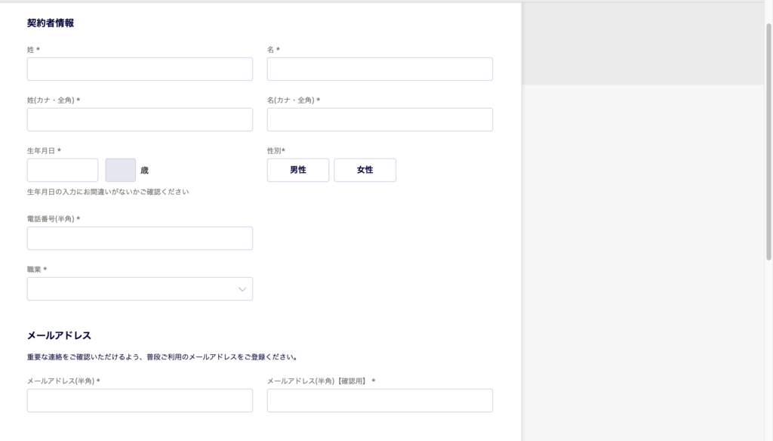The width and height of the screenshot is (773, 441).
Task: Focus the 名 first name field
Action: [x=380, y=69]
